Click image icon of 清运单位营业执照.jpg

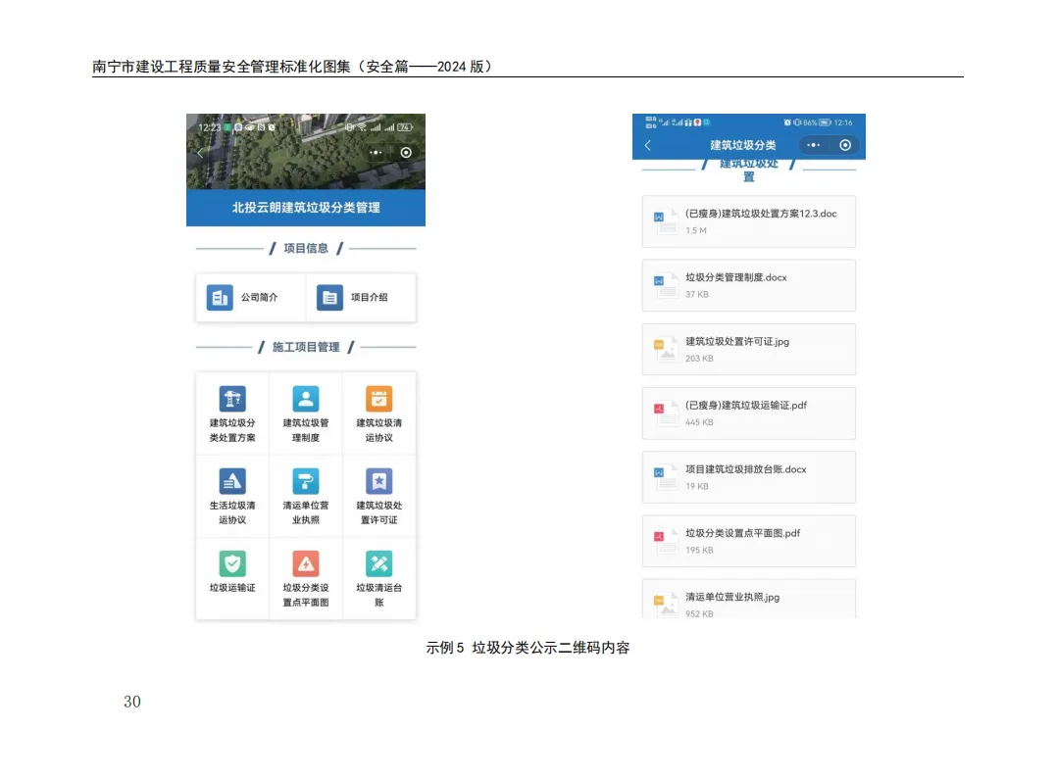(665, 604)
